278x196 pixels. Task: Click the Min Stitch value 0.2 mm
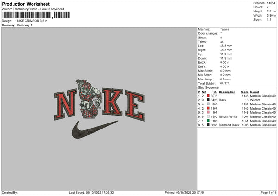point(225,75)
